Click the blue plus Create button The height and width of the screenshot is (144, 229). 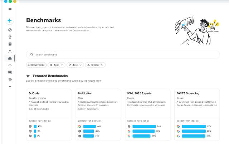coord(10,21)
